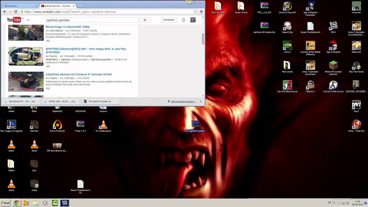This screenshot has height=207, width=368.
Task: Open YouTube notifications bell
Action: coord(183,20)
